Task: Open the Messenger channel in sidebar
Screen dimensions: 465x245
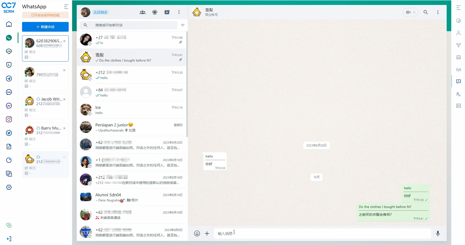Action: pos(9,106)
